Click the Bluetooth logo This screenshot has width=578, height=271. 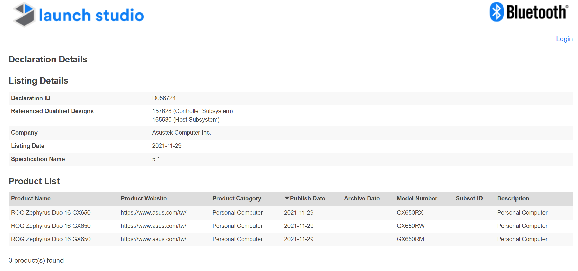(x=528, y=12)
